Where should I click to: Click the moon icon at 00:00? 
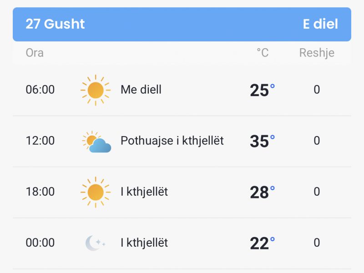coord(95,243)
